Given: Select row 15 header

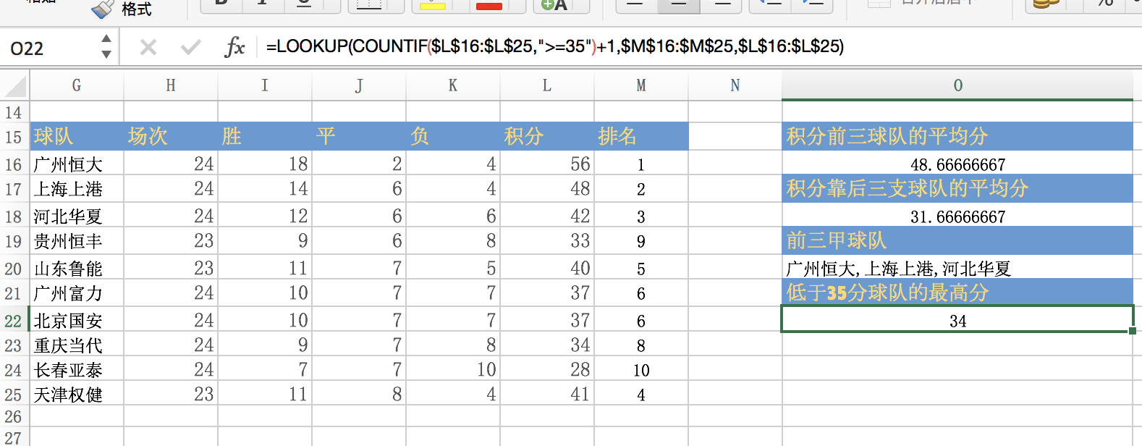Looking at the screenshot, I should point(14,137).
